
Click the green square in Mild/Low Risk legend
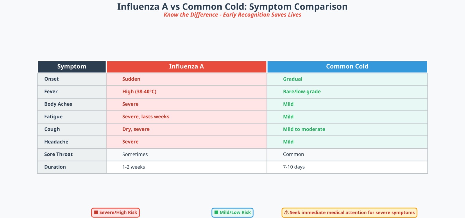(216, 212)
